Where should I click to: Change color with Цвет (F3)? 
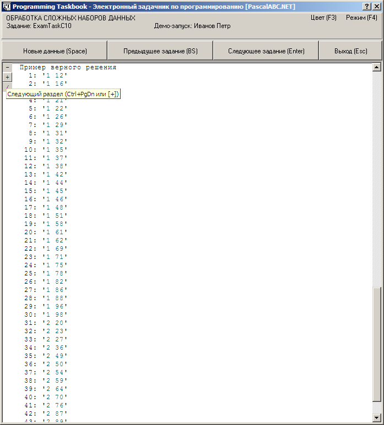[323, 18]
